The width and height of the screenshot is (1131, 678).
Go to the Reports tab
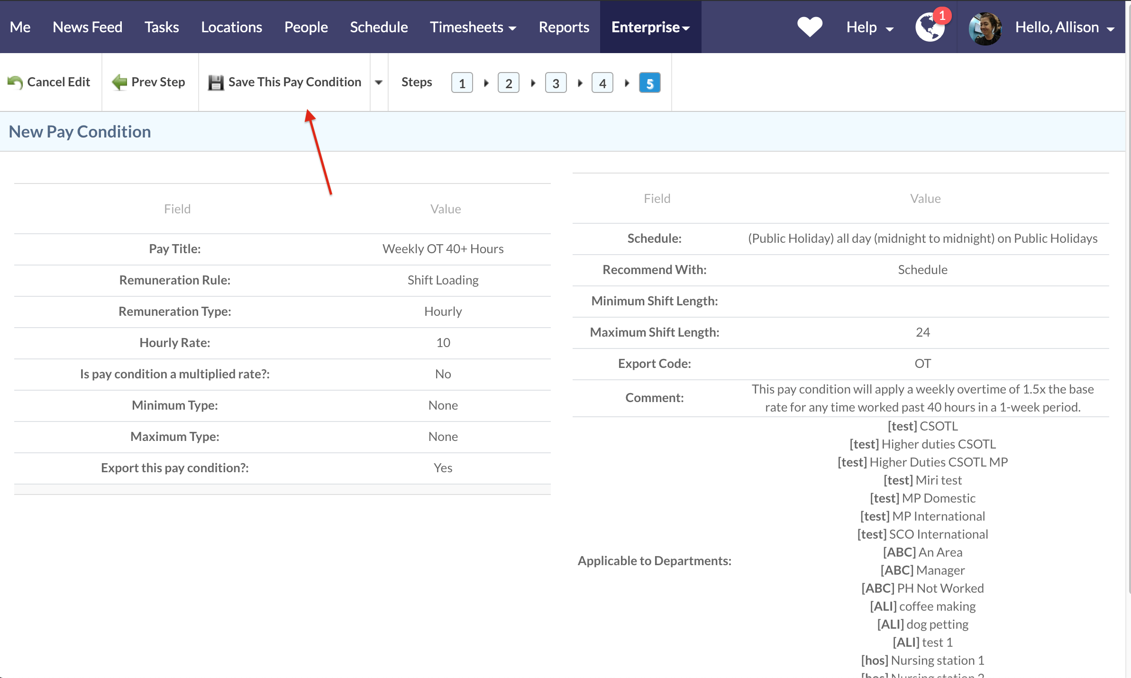564,27
